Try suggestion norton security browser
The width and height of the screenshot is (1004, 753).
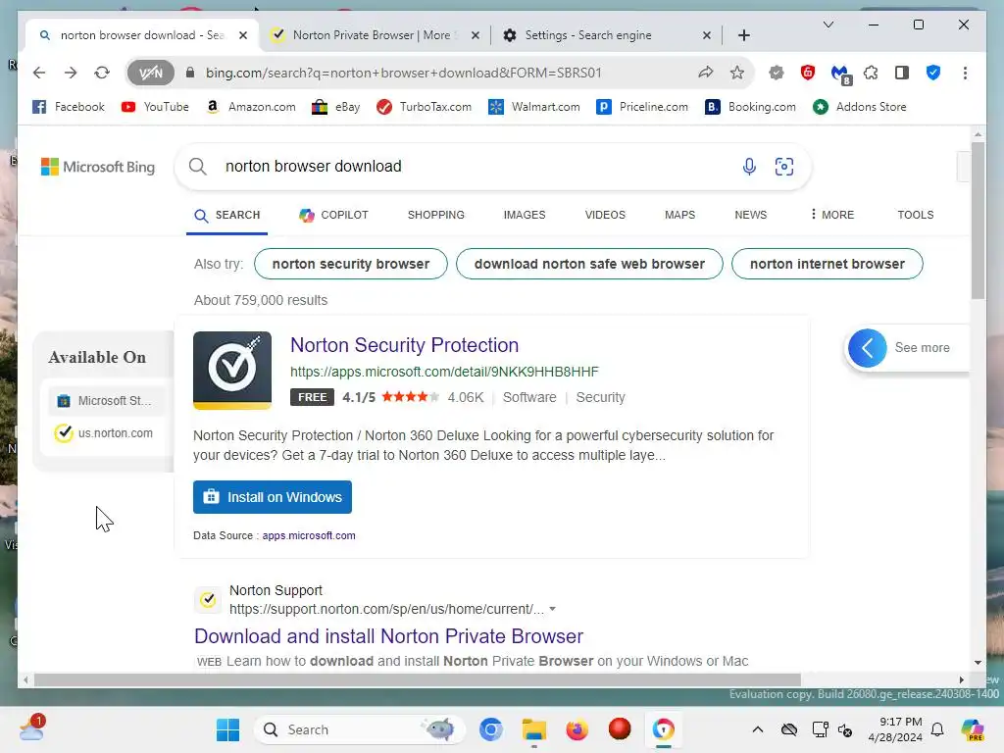coord(351,264)
